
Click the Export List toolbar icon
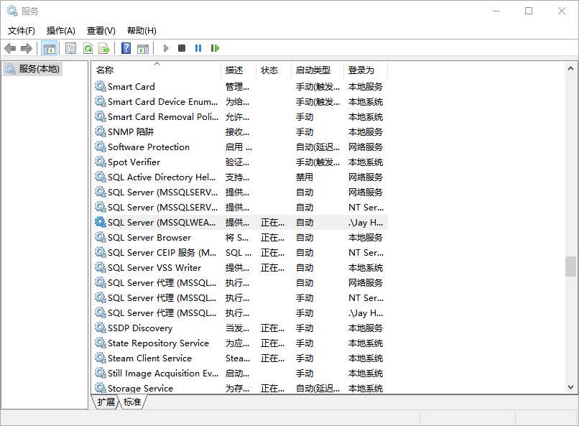tap(104, 48)
